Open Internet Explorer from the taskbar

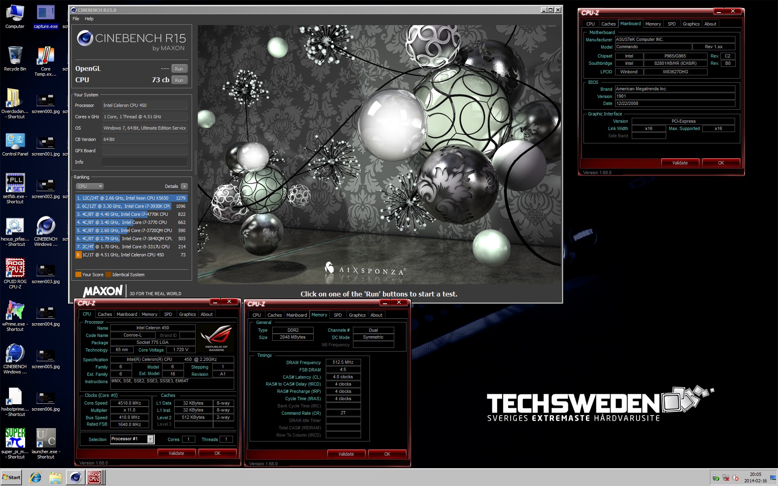pyautogui.click(x=36, y=477)
